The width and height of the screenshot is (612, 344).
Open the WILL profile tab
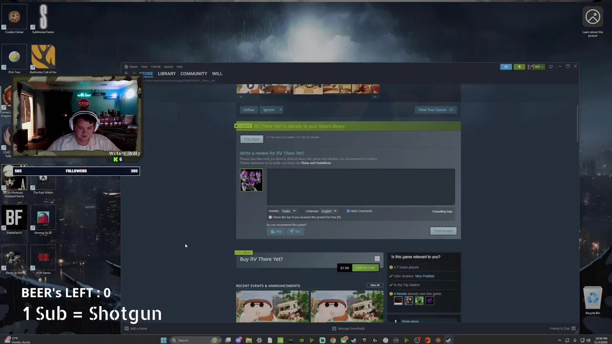coord(217,74)
